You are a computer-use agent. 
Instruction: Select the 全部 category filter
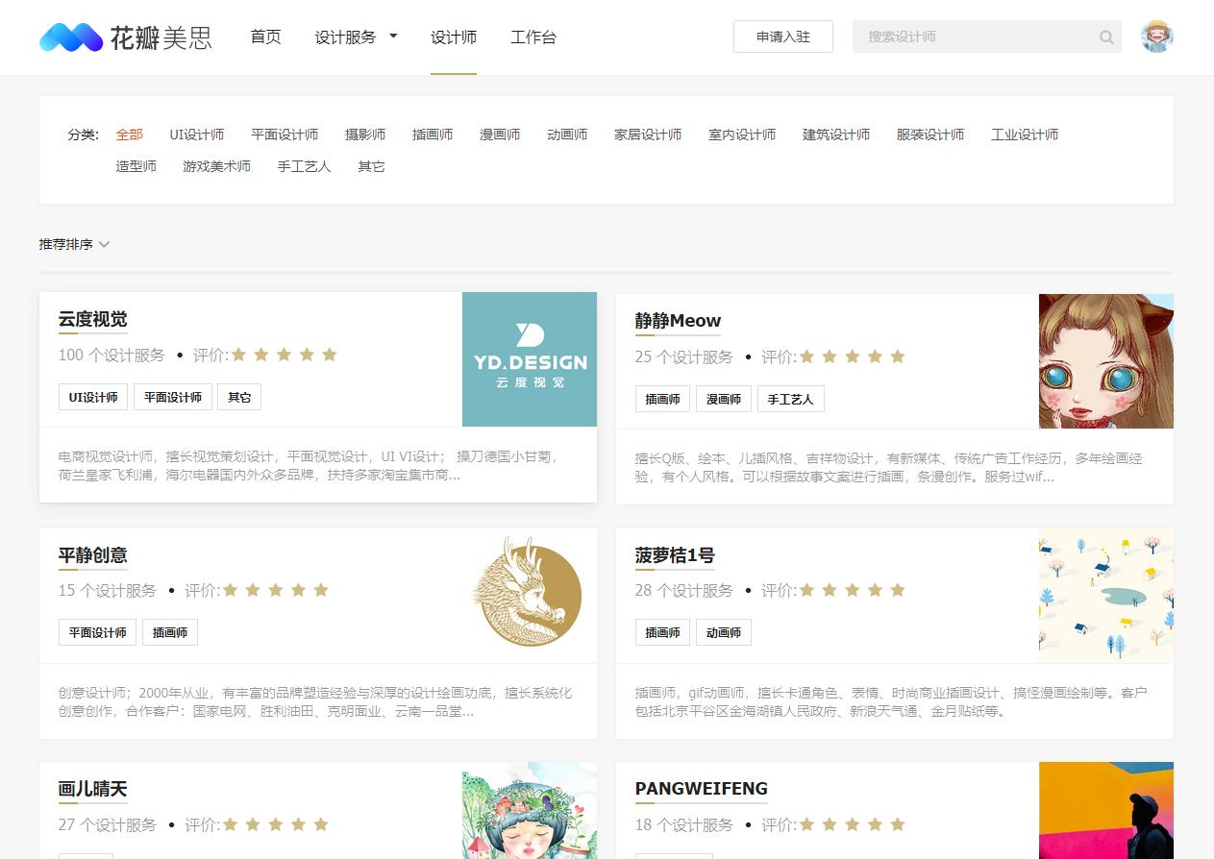coord(130,135)
